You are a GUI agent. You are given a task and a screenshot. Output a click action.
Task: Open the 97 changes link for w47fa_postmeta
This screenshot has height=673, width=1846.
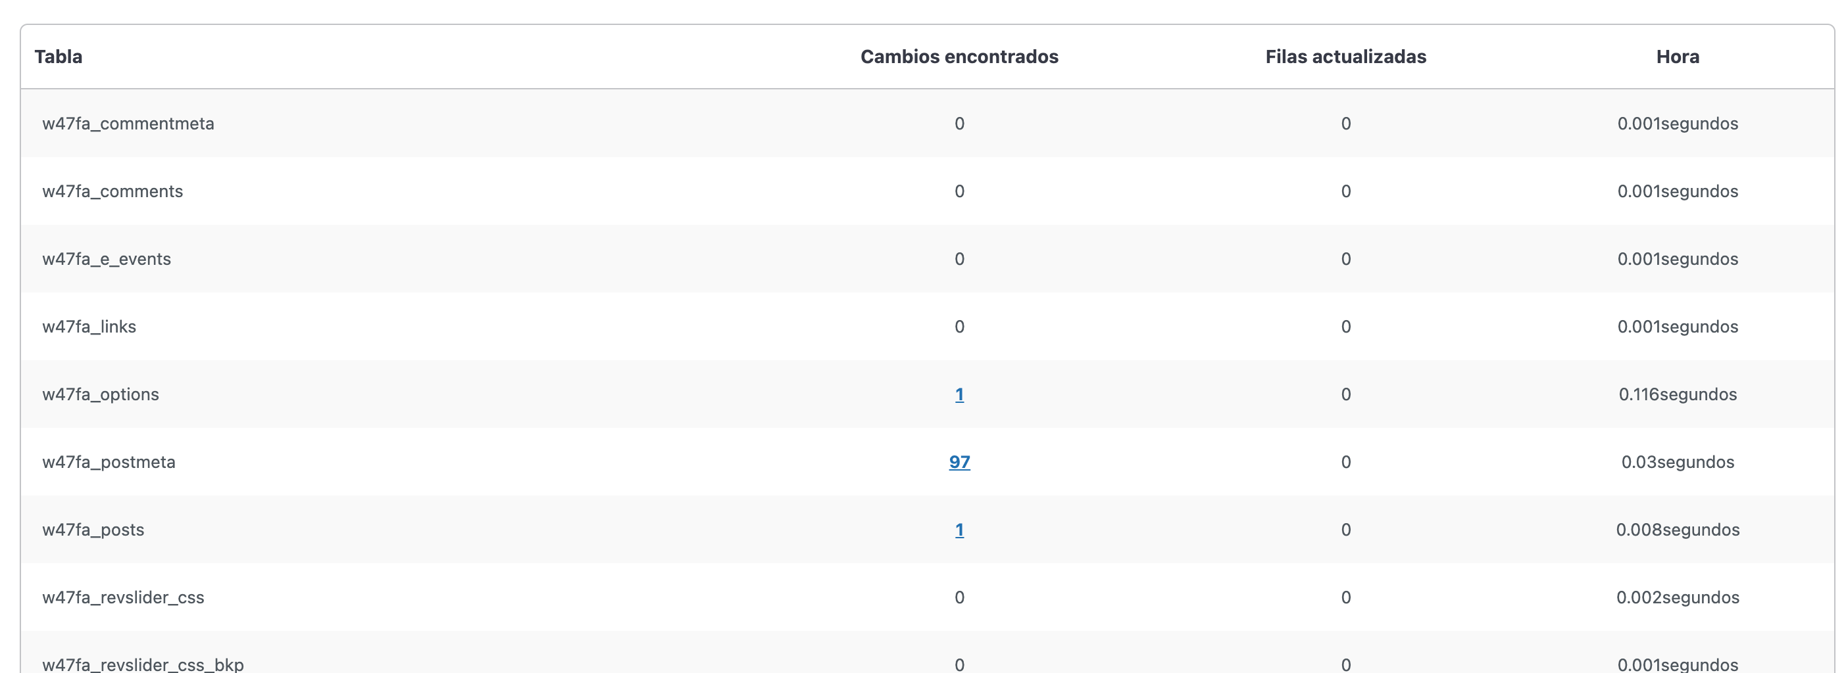[x=959, y=462]
